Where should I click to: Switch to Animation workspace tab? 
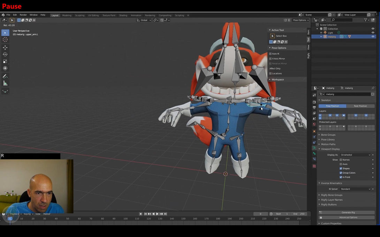[136, 15]
